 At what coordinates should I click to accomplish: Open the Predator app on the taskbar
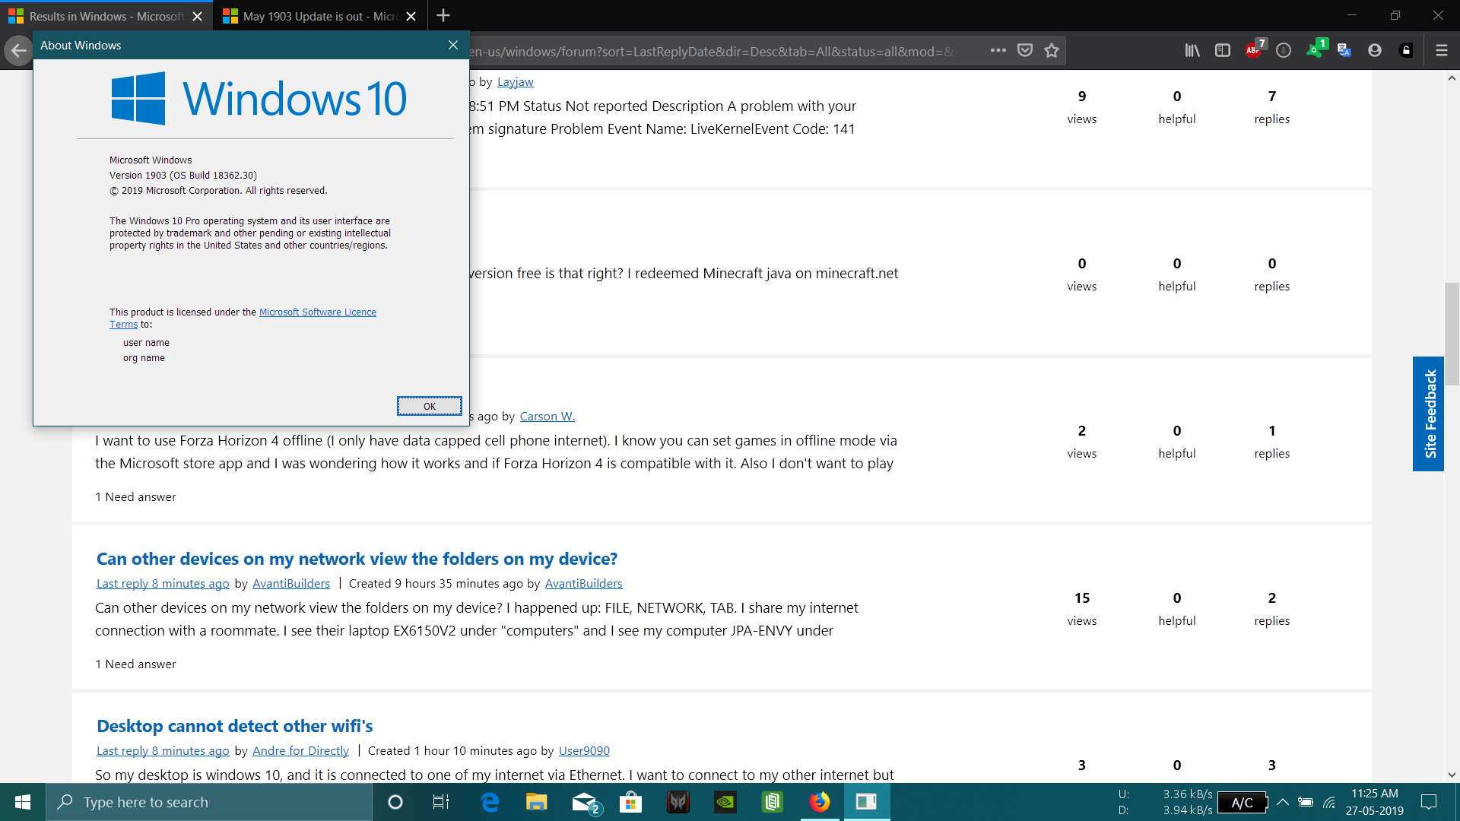(678, 802)
